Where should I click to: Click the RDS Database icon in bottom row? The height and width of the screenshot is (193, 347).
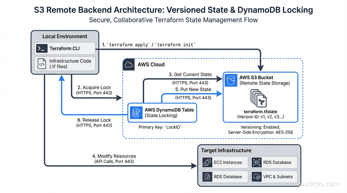click(x=207, y=177)
